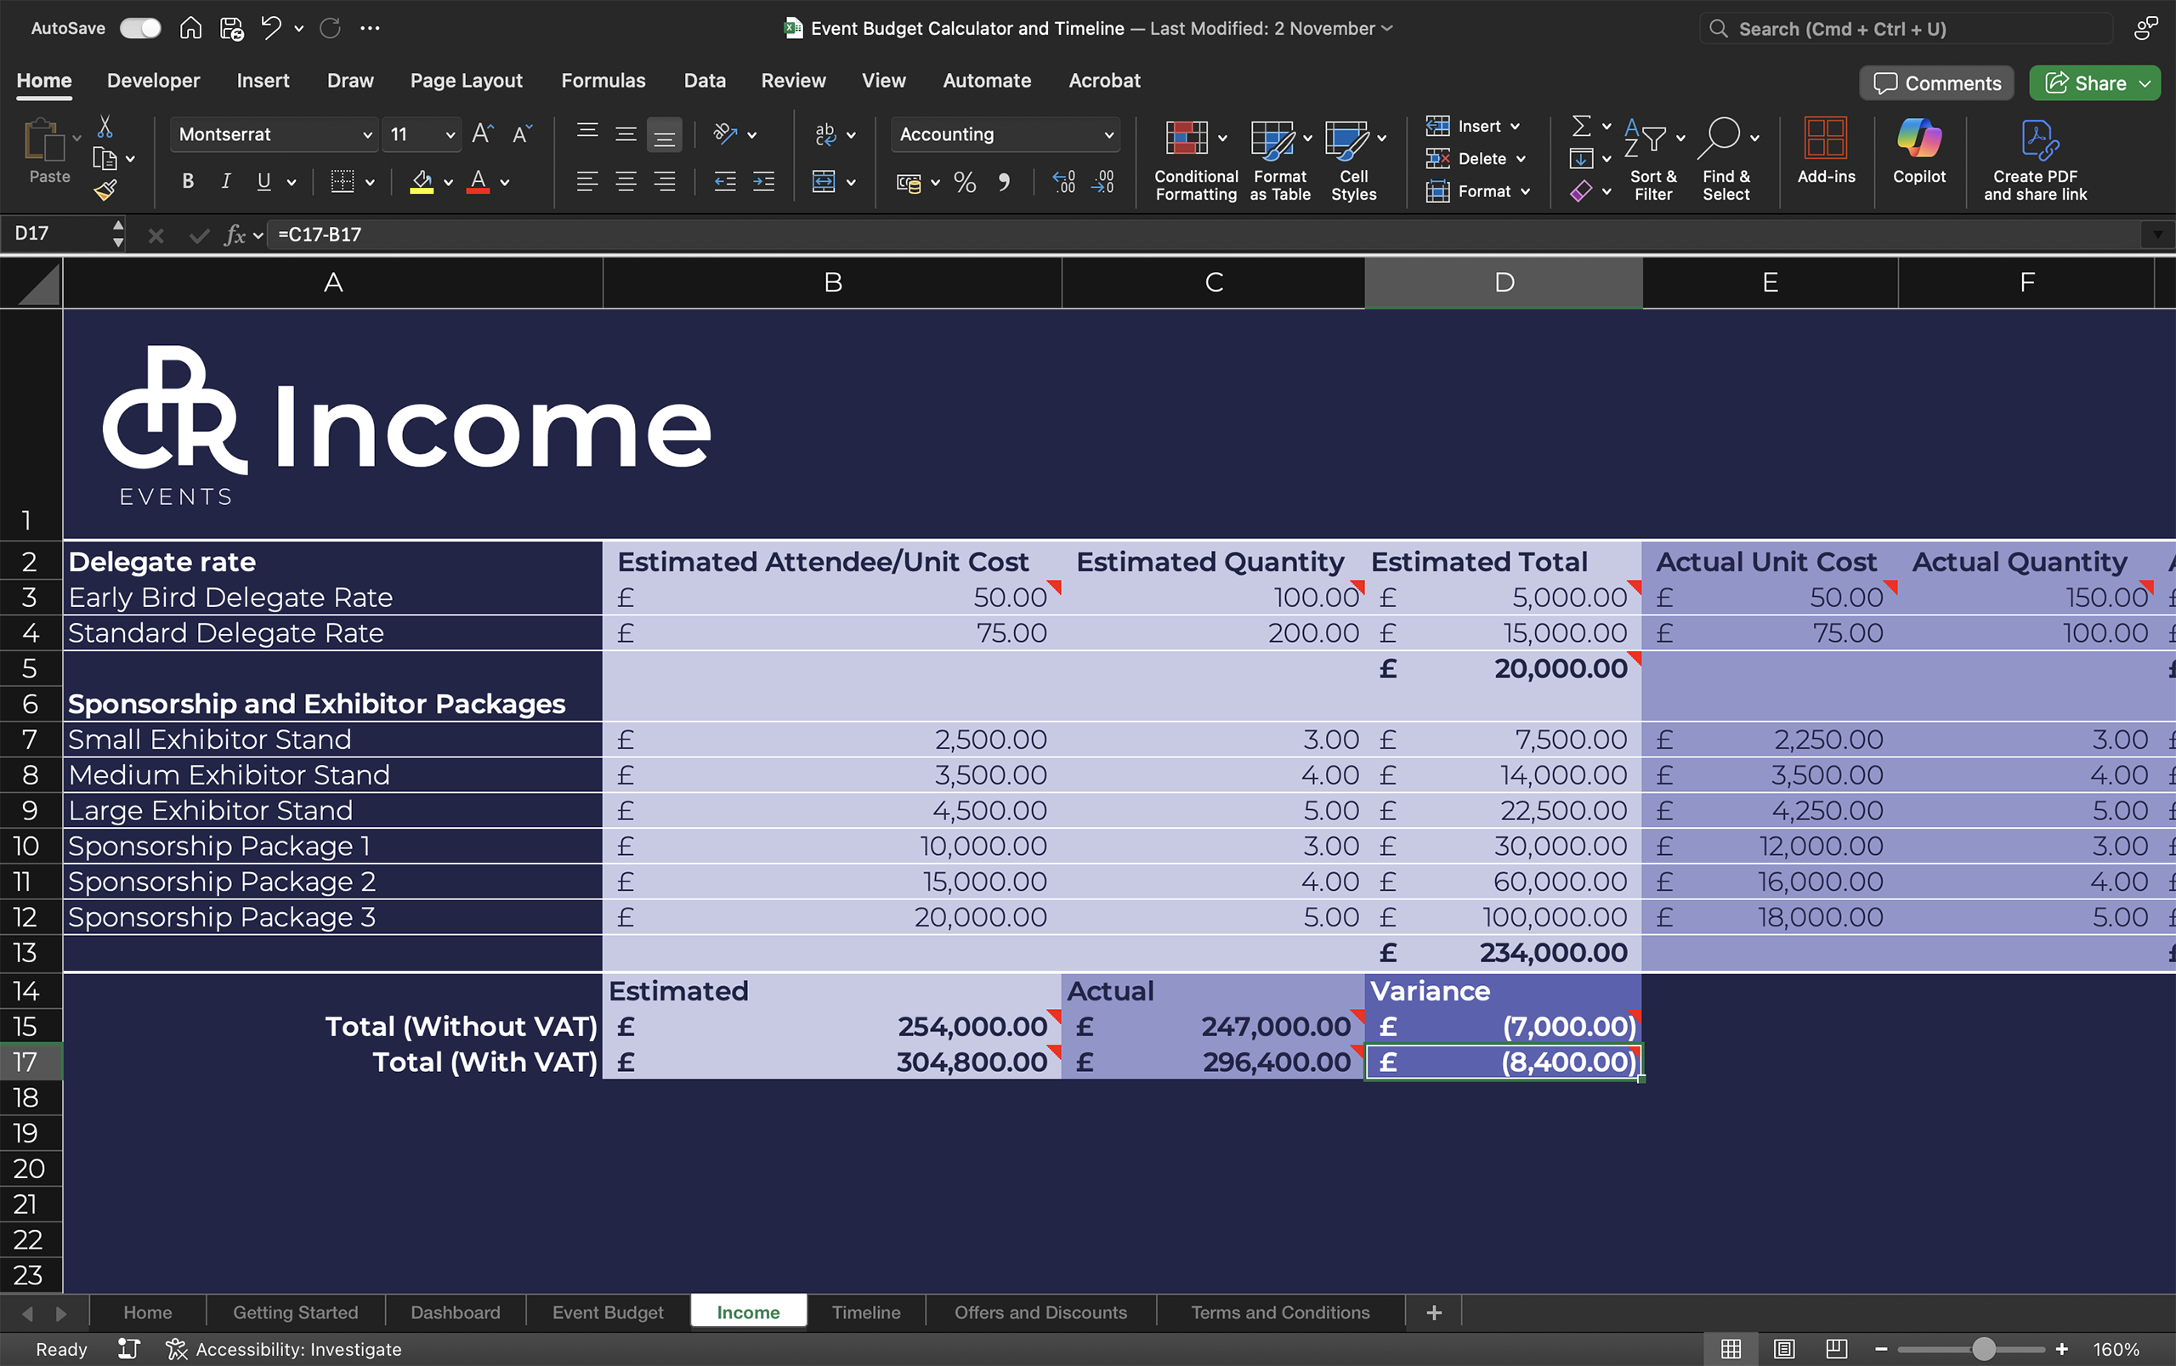
Task: Click Increase Decimal icon
Action: [x=1064, y=183]
